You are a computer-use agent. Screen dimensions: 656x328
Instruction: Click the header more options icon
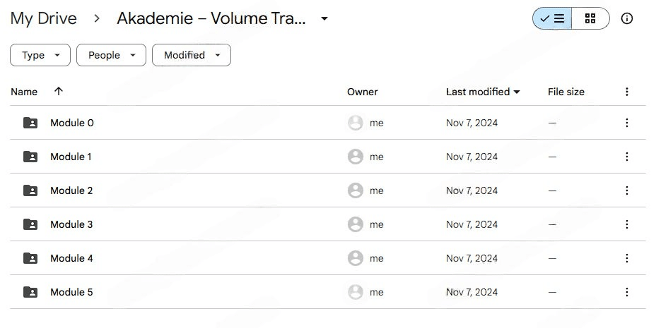point(626,92)
